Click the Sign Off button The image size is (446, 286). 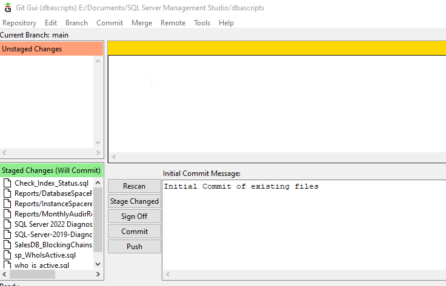[x=135, y=216]
